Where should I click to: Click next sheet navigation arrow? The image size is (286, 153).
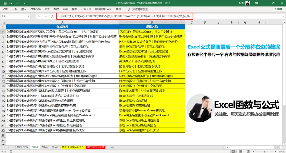point(8,147)
